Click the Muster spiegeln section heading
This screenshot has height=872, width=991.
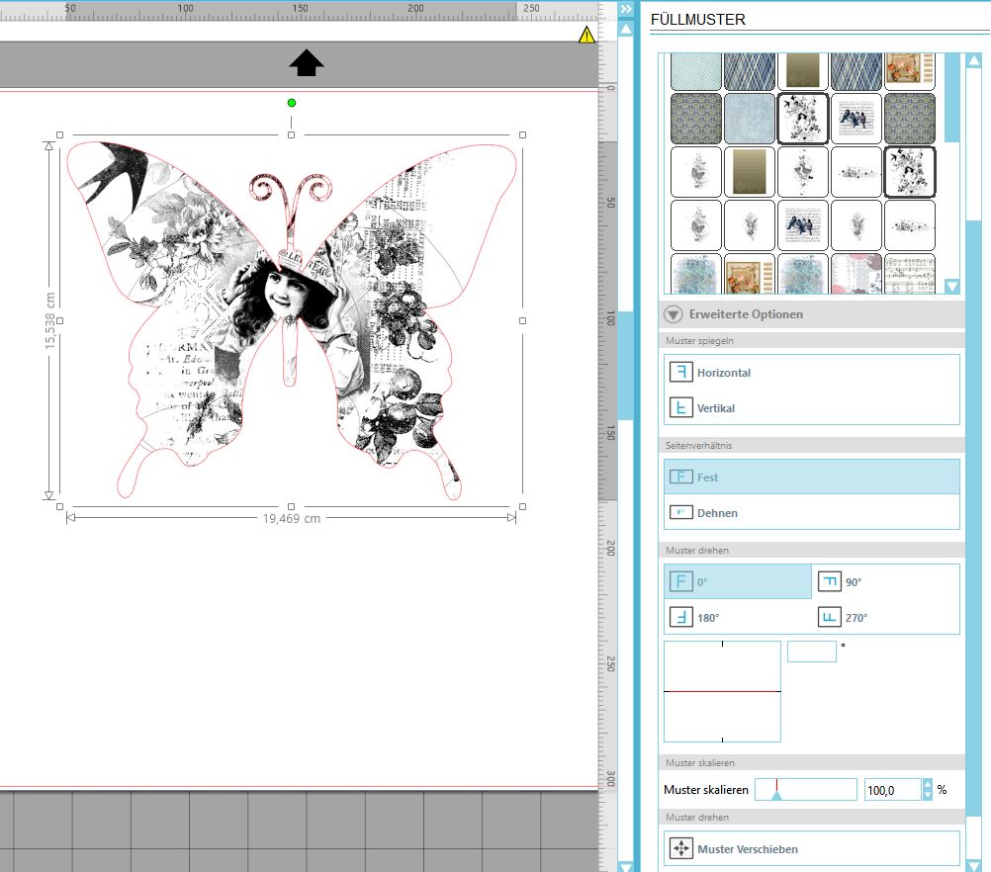point(699,340)
